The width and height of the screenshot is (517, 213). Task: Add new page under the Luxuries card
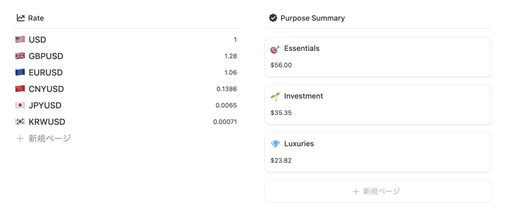(378, 191)
